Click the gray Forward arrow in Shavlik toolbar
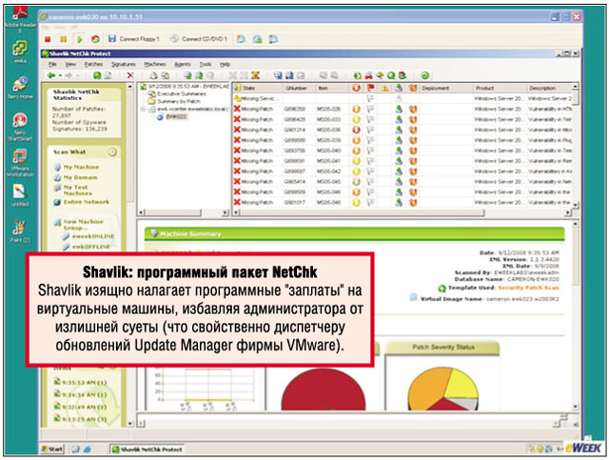The height and width of the screenshot is (460, 609). pyautogui.click(x=69, y=75)
